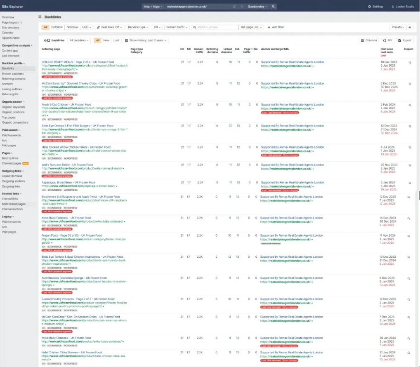The width and height of the screenshot is (420, 367).
Task: Click the Columns button
Action: pos(368,40)
